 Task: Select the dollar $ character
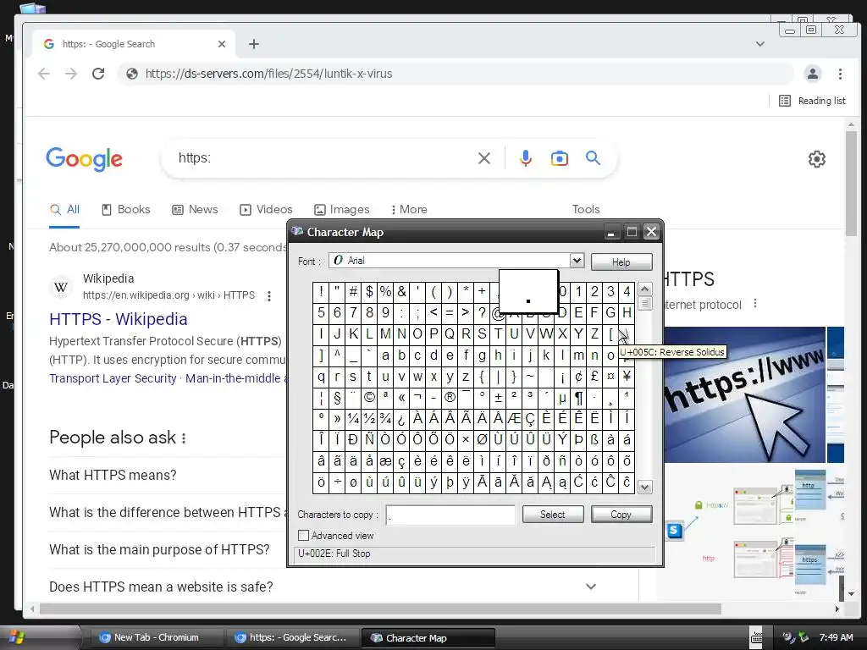coord(369,291)
